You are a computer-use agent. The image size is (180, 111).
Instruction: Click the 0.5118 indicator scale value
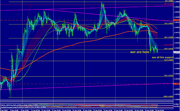click(x=177, y=106)
